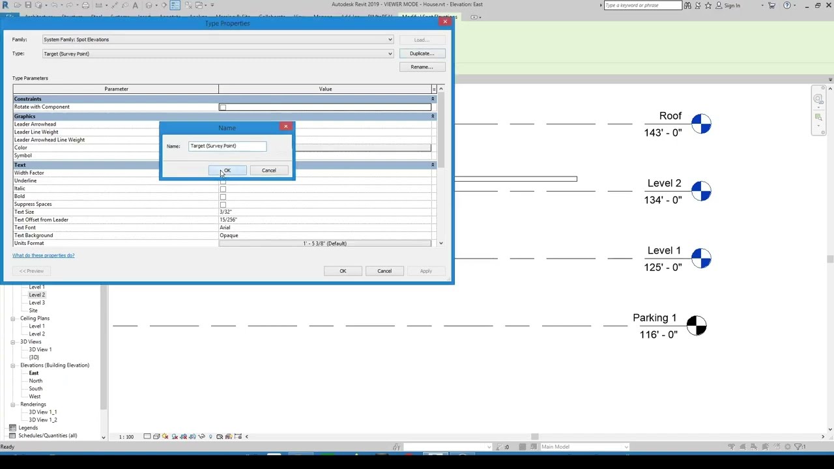Click Sign In in title bar
The image size is (834, 469).
point(732,5)
